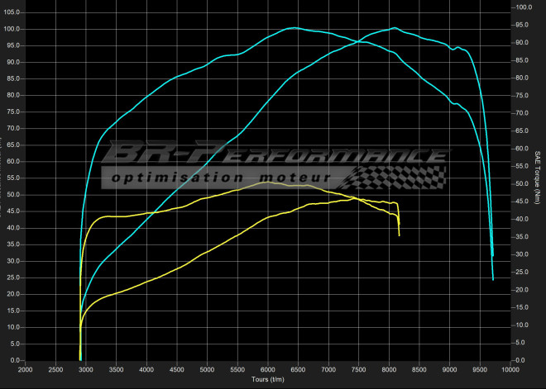
Task: Click the "SAE Torque (Nm)" right axis title
Action: (x=538, y=178)
